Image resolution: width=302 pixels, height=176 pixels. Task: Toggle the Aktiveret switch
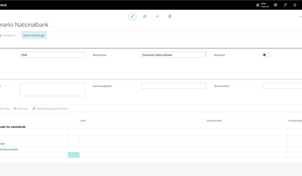[266, 55]
